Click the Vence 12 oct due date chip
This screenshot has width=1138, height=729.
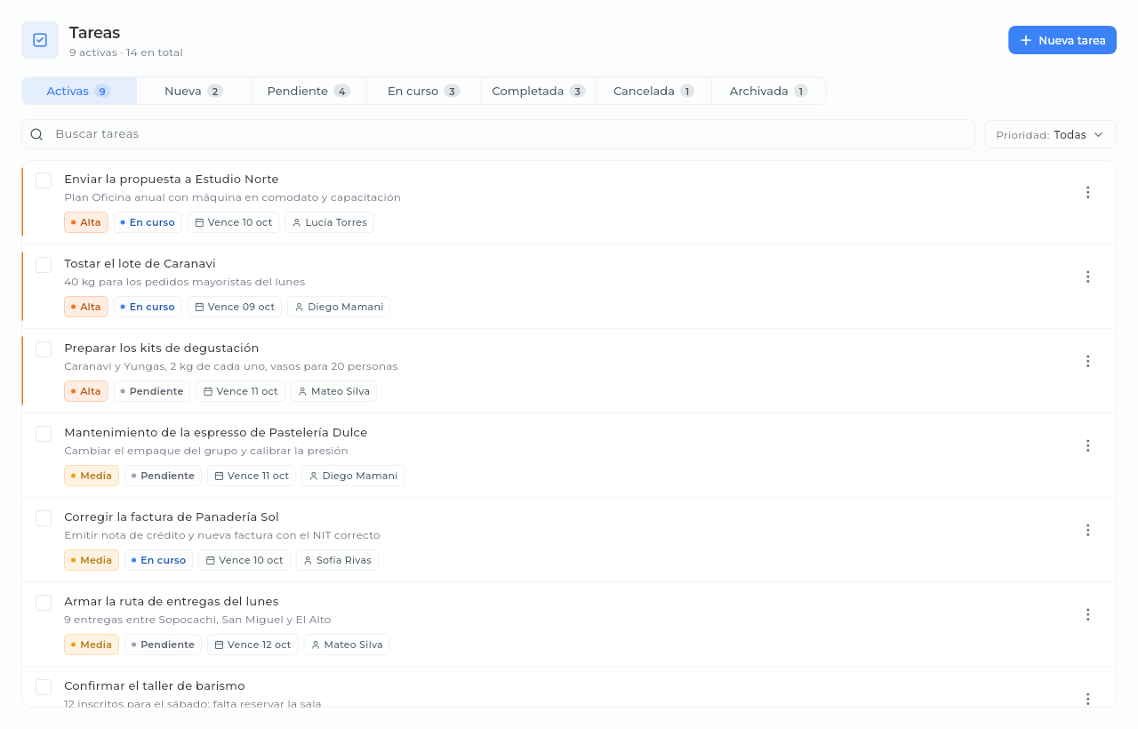(x=252, y=645)
